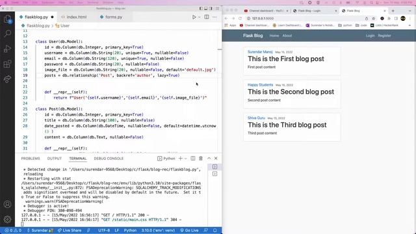Open the run button dropdown arrow
The height and width of the screenshot is (234, 416).
[200, 17]
